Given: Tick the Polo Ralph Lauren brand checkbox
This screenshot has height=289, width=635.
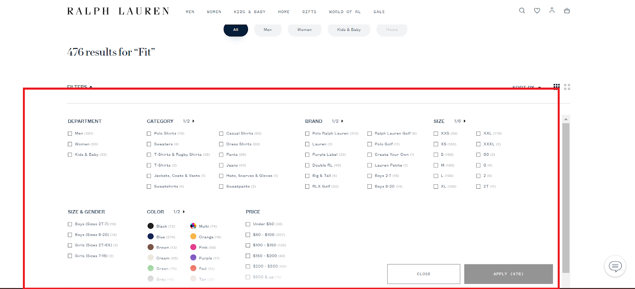Looking at the screenshot, I should click(x=307, y=134).
